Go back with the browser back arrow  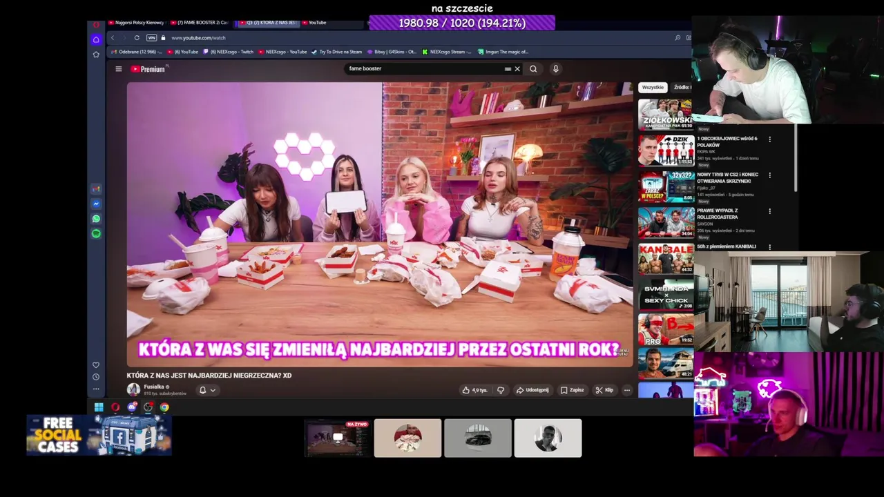point(113,38)
